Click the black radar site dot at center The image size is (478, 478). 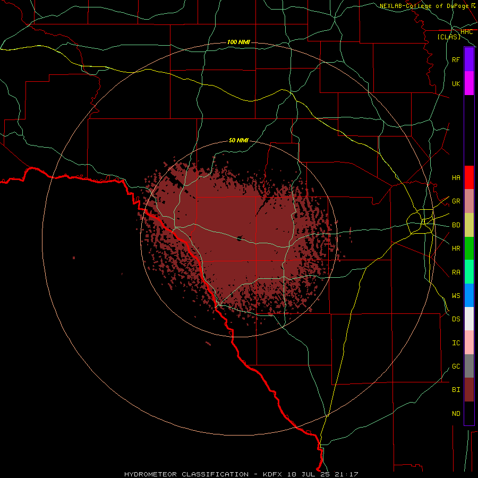click(x=240, y=238)
